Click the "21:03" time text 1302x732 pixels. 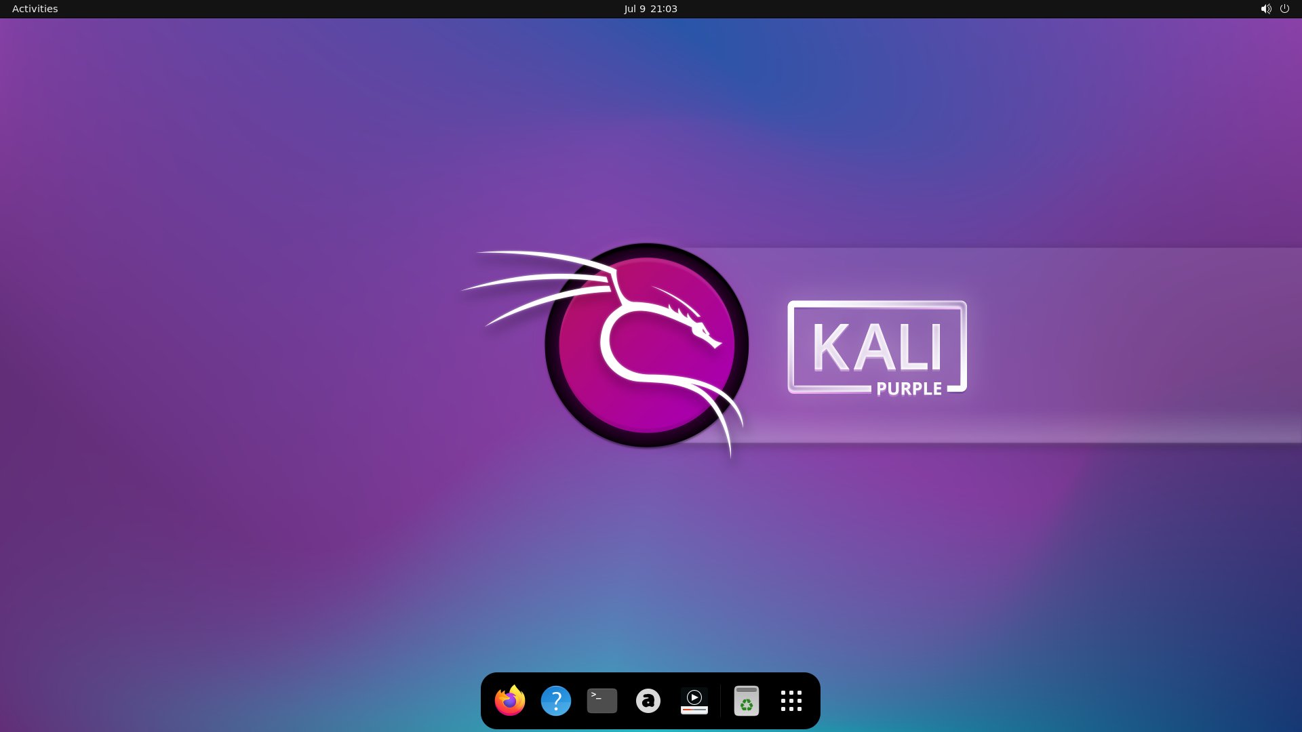pyautogui.click(x=664, y=9)
